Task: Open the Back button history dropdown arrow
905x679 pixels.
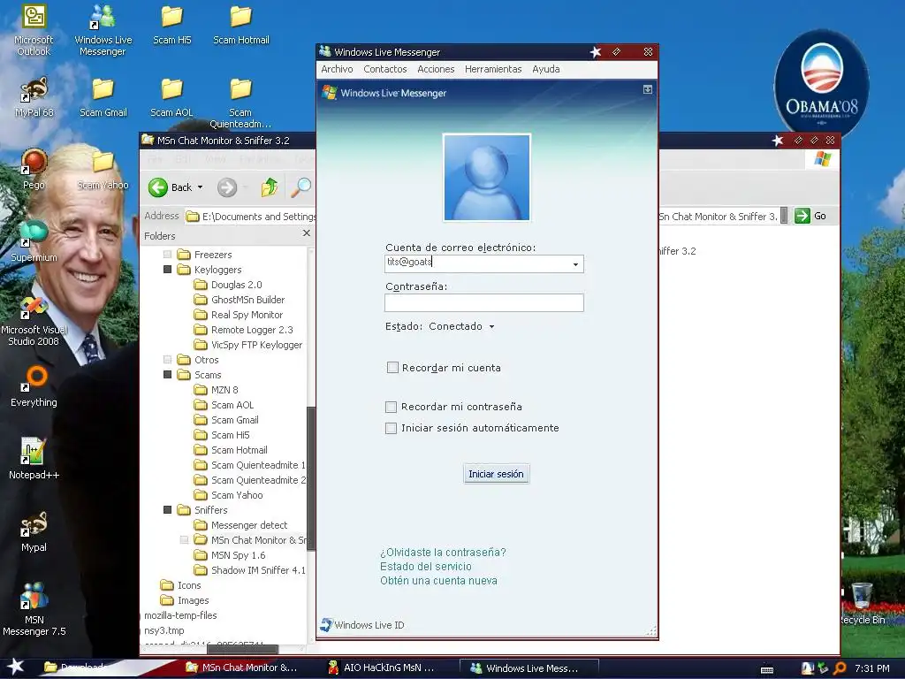Action: coord(201,187)
